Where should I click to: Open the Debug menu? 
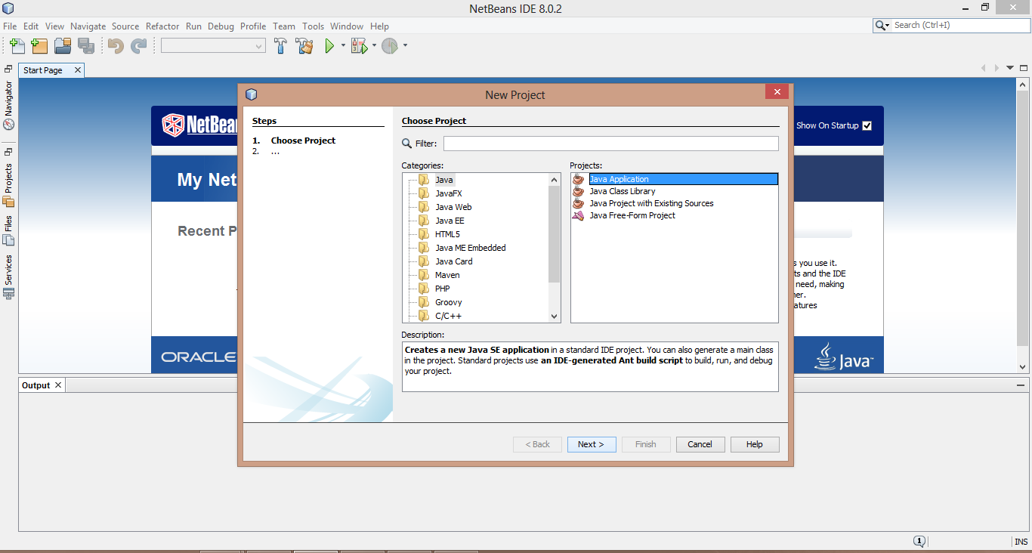click(221, 26)
